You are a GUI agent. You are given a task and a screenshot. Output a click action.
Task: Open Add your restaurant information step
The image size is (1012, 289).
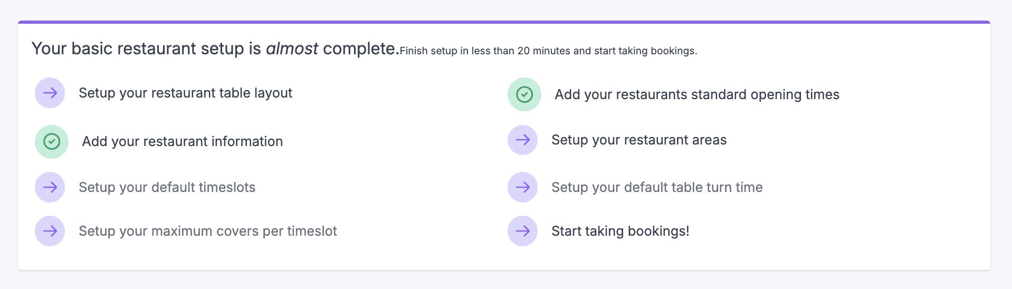tap(183, 141)
